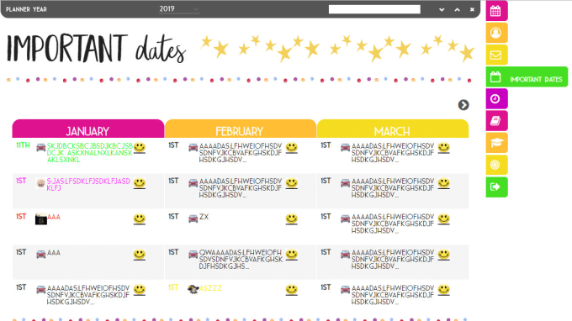Image resolution: width=572 pixels, height=321 pixels.
Task: Open the book sidebar icon
Action: [x=496, y=121]
